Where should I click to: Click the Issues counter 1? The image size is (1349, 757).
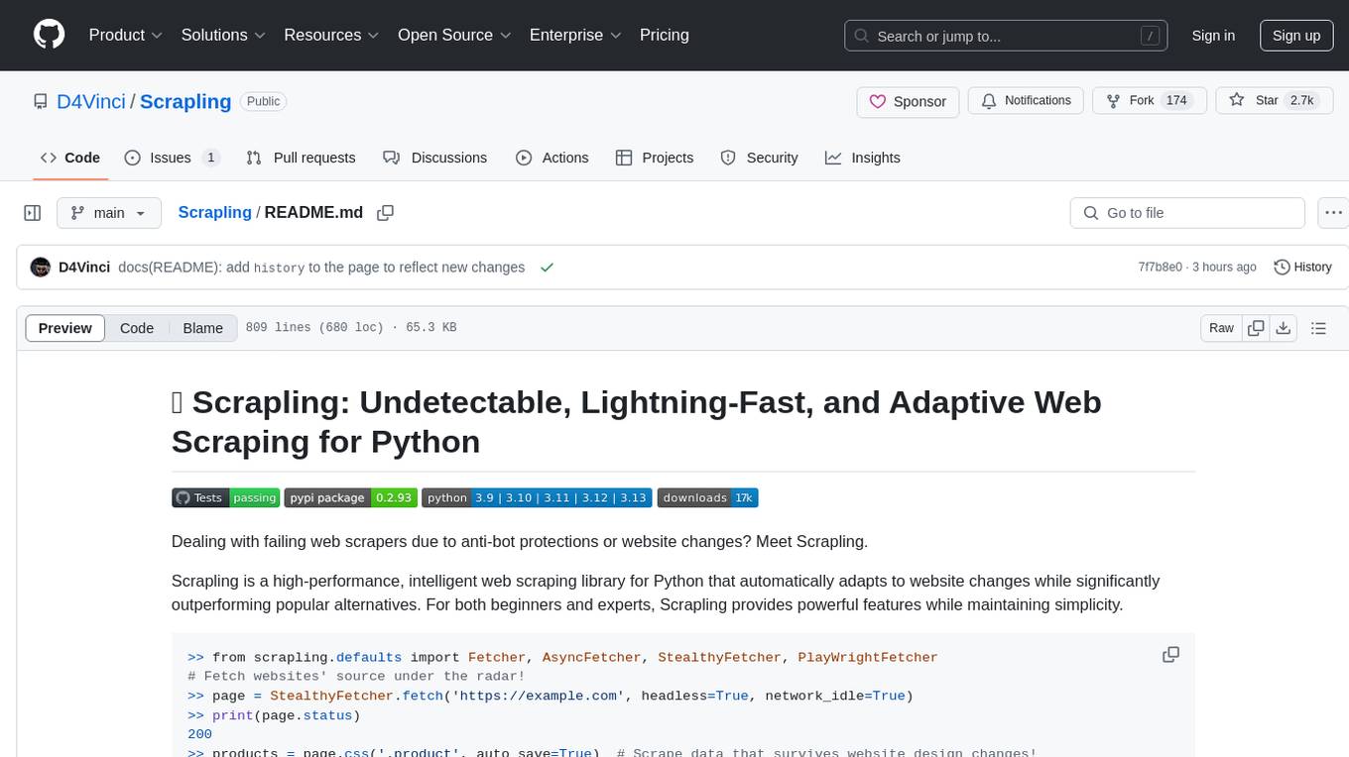pyautogui.click(x=210, y=158)
